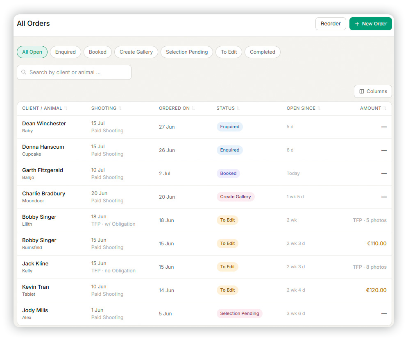Select the To Edit filter chip

[229, 52]
